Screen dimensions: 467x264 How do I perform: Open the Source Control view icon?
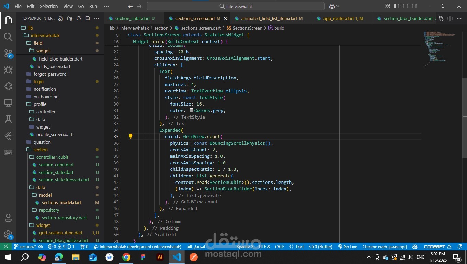[8, 53]
